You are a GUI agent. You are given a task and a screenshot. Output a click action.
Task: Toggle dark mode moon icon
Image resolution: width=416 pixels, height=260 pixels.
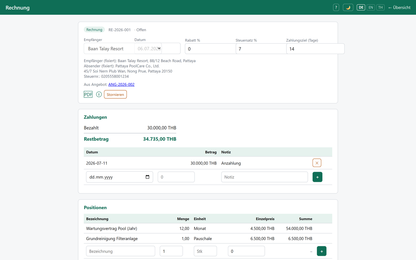(348, 7)
